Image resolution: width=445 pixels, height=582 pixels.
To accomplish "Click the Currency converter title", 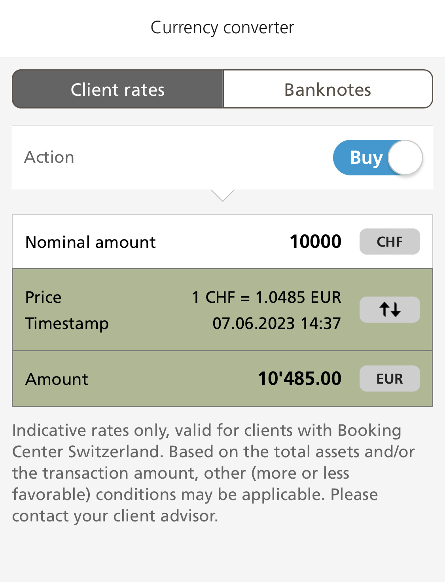I will pyautogui.click(x=222, y=28).
